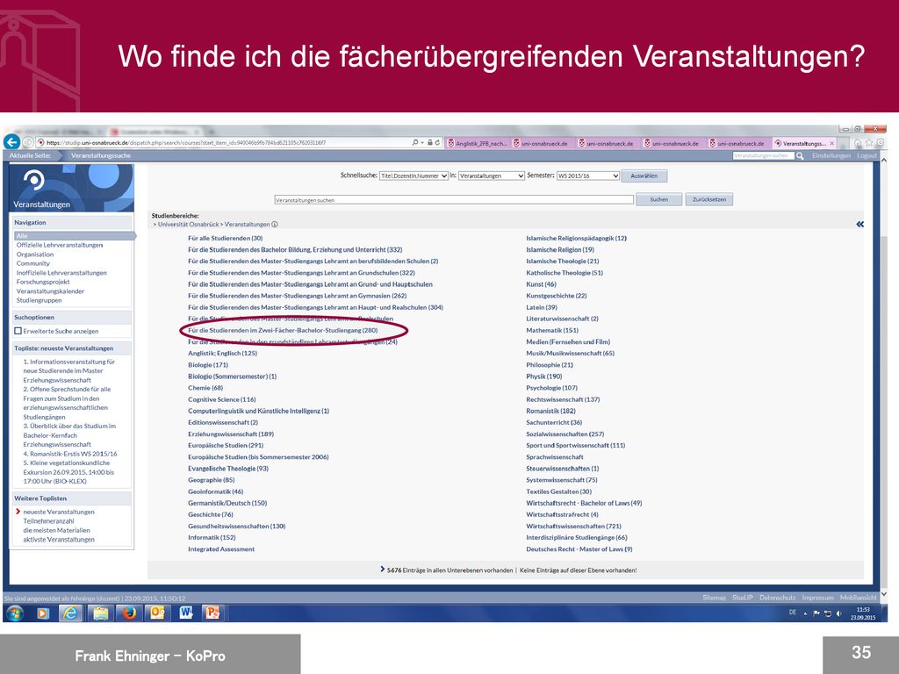Click the page scrollbar down arrow
Viewport: 899px width, 674px height.
coord(883,594)
